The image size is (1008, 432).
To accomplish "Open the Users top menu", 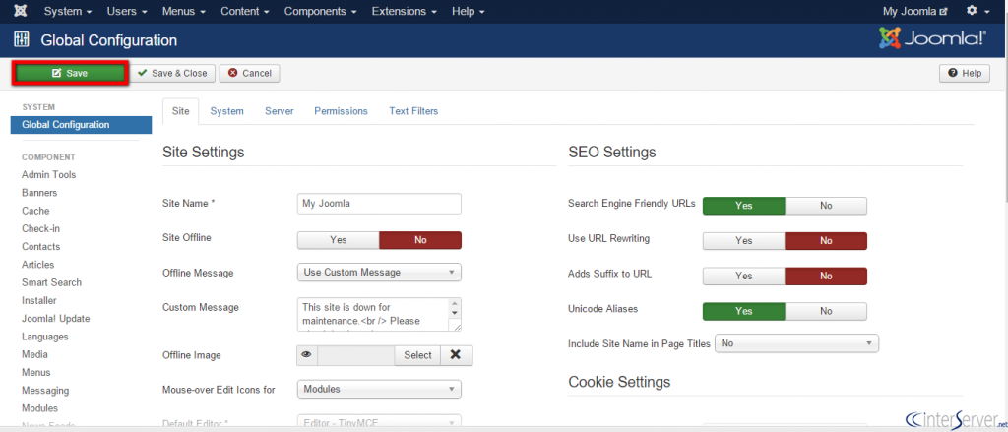I will 127,11.
